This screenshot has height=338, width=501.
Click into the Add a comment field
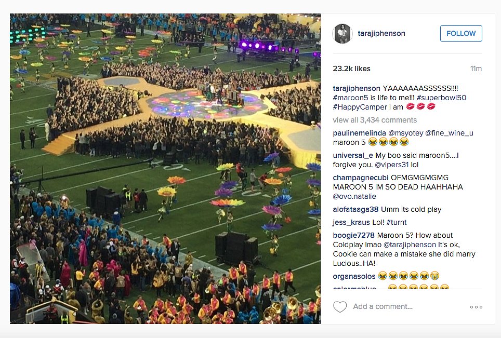click(405, 307)
